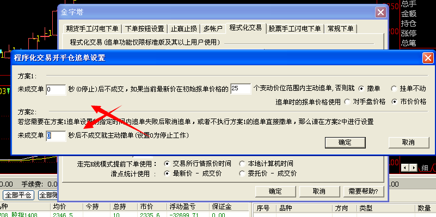
Task: Select 最新价 - 成交价 slippage option
Action: 193,173
